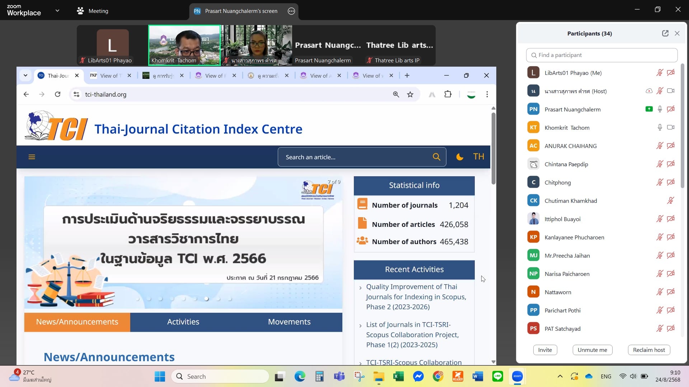Switch site language to TH
The image size is (689, 387).
(x=478, y=157)
